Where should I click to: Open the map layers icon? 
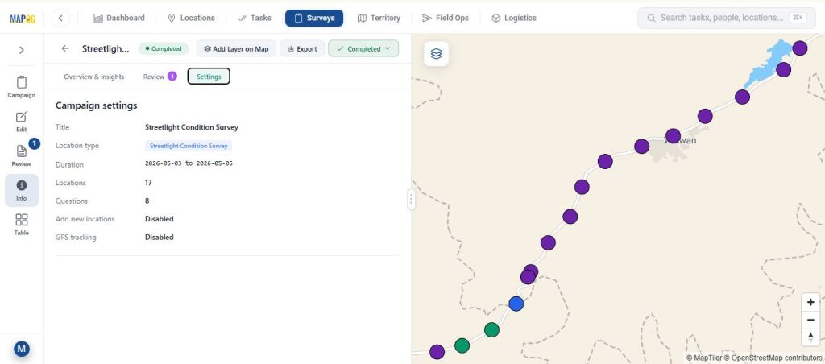[x=436, y=54]
